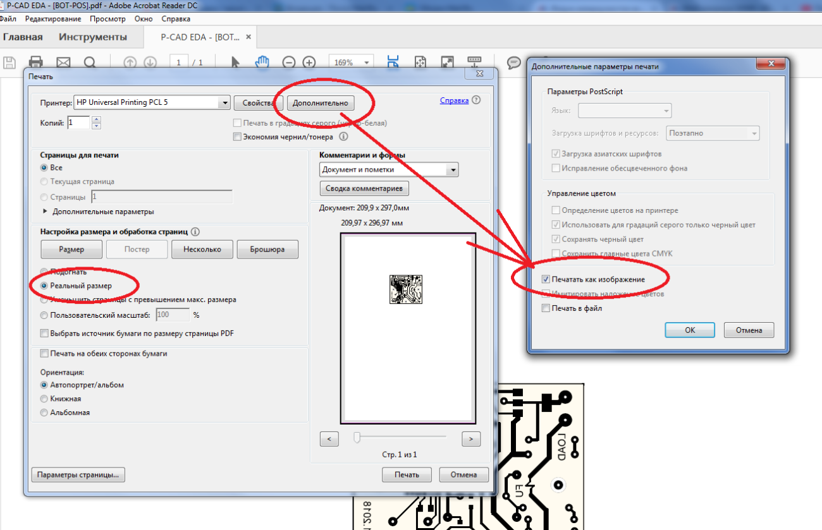Click OK in advanced print settings
The height and width of the screenshot is (530, 822).
(690, 330)
